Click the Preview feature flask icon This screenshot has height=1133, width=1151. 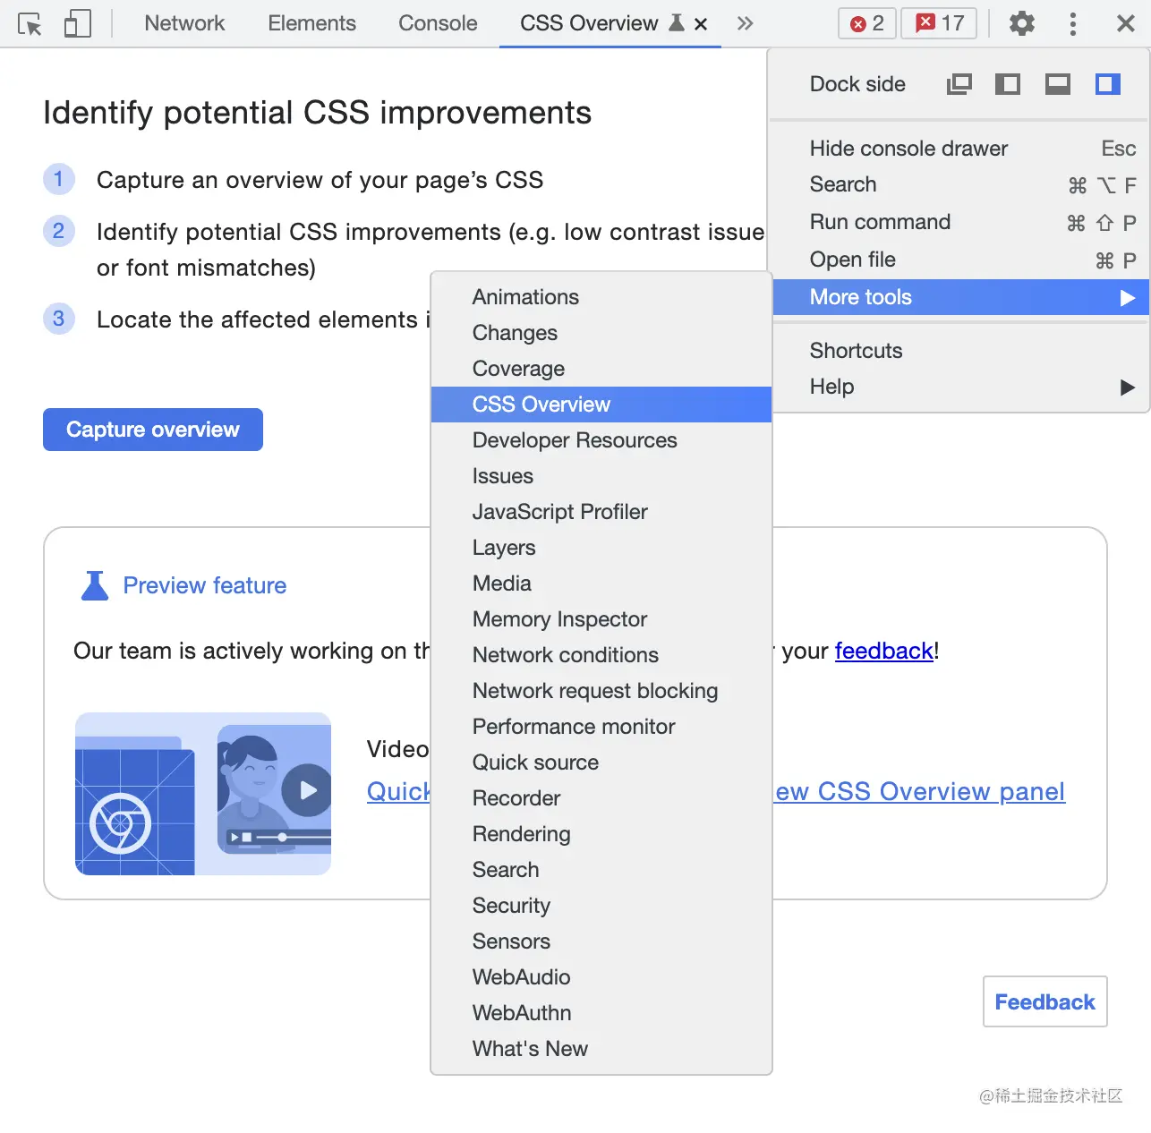pyautogui.click(x=95, y=585)
